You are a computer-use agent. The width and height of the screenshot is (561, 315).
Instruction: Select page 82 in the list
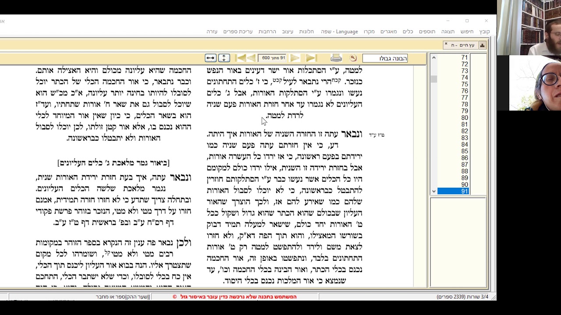453,131
